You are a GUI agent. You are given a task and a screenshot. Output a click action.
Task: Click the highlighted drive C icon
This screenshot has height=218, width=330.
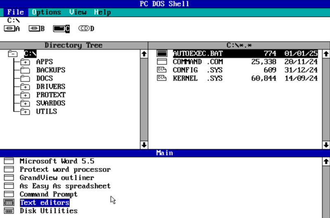coord(61,28)
